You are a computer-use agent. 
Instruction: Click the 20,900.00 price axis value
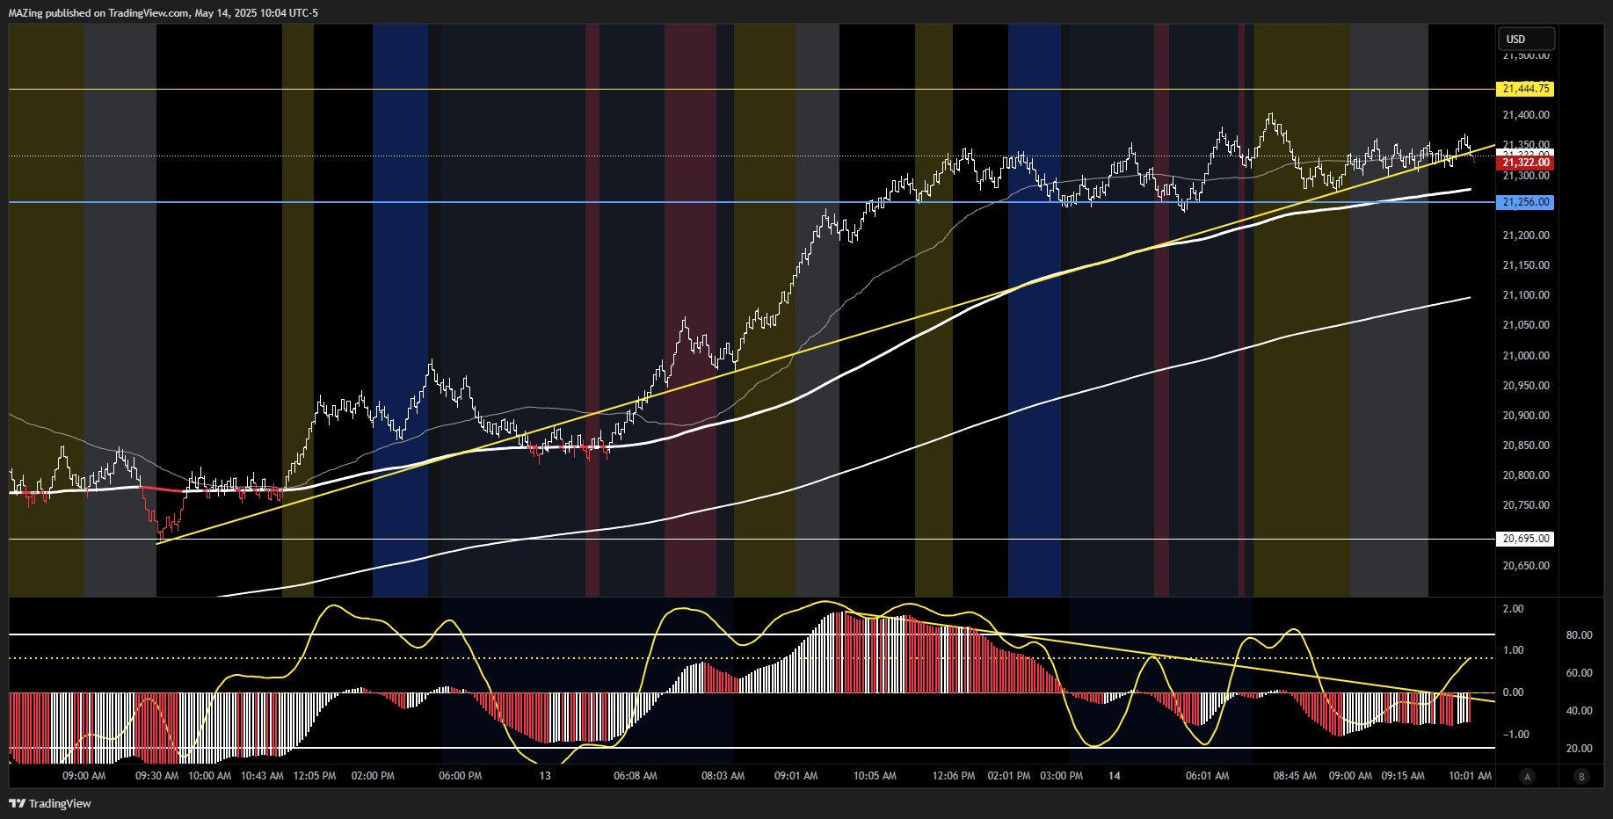point(1526,416)
